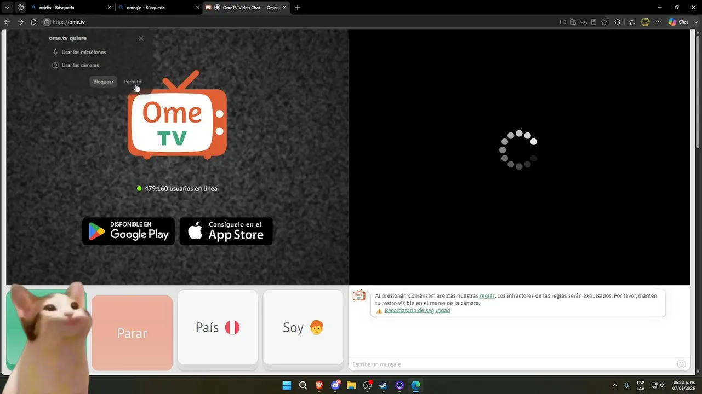Open a new browser tab

point(298,8)
